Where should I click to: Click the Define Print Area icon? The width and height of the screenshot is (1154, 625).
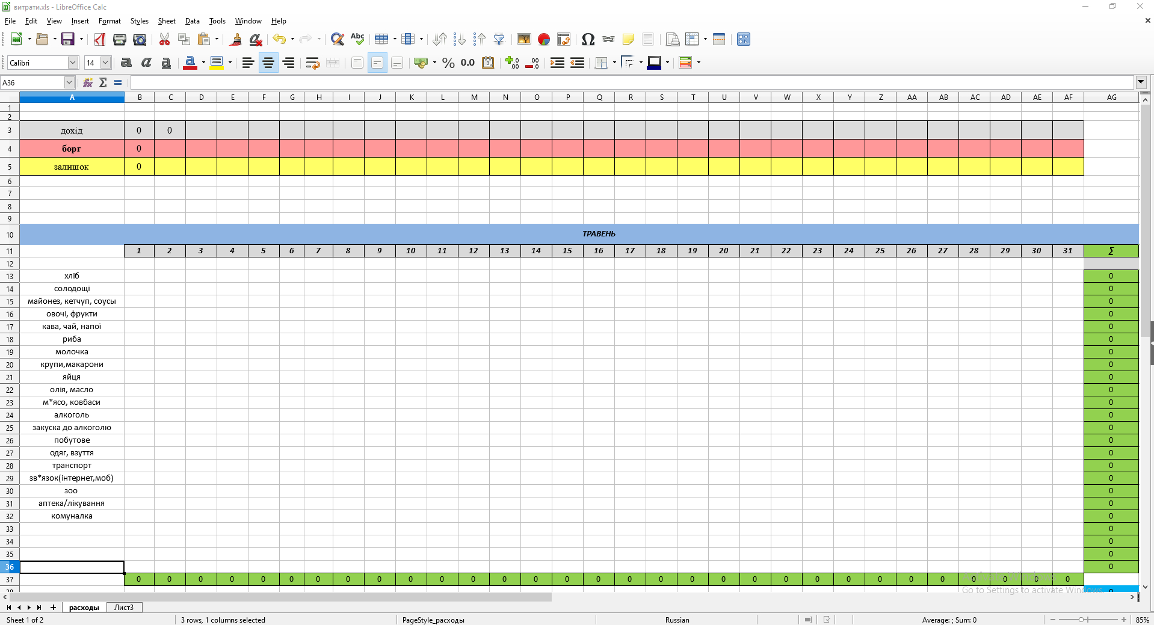pyautogui.click(x=673, y=39)
